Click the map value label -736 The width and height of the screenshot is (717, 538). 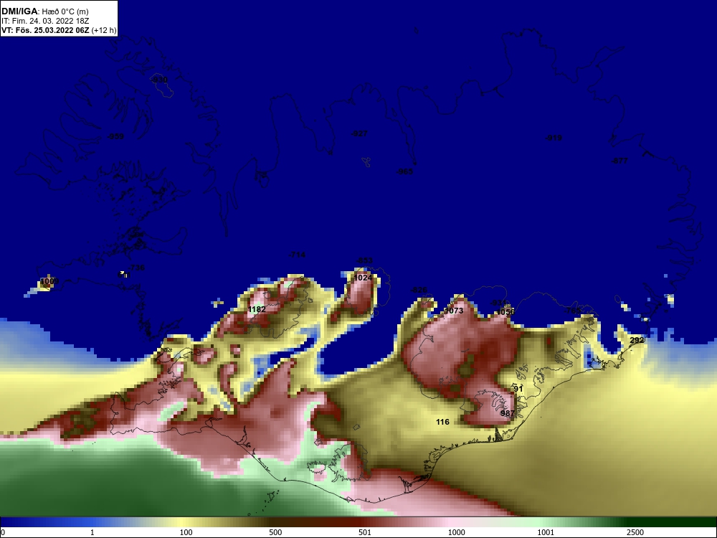[136, 268]
